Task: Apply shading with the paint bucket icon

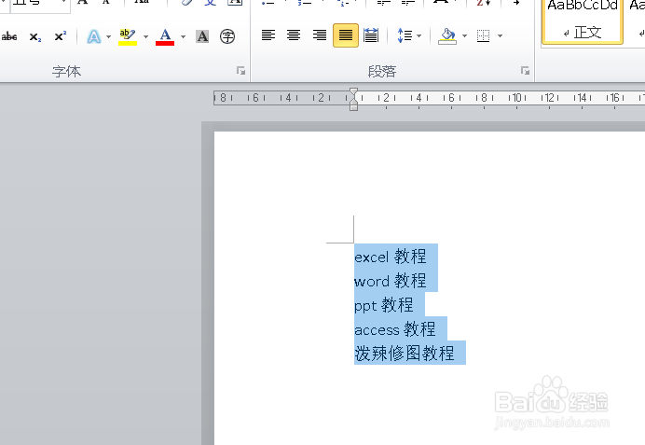Action: point(447,35)
